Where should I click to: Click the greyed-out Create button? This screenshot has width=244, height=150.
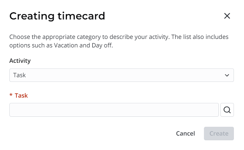pos(219,133)
